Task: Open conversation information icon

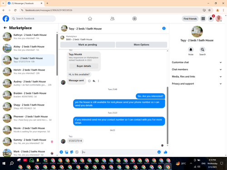Action: pyautogui.click(x=164, y=29)
